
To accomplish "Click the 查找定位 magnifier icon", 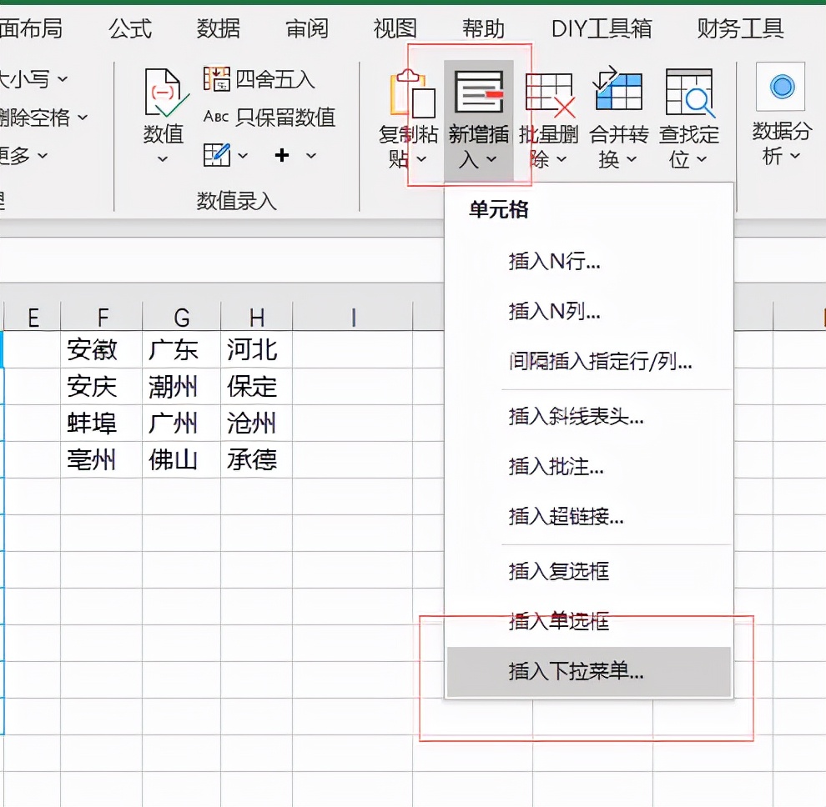I will [689, 93].
